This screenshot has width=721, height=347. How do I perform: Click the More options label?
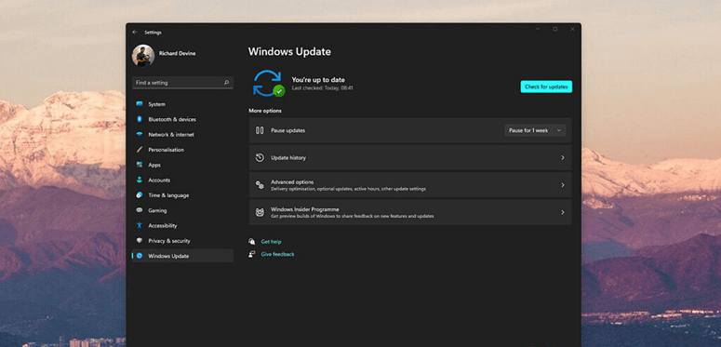tap(265, 111)
